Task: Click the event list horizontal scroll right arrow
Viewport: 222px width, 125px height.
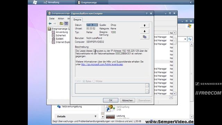Action: click(171, 97)
